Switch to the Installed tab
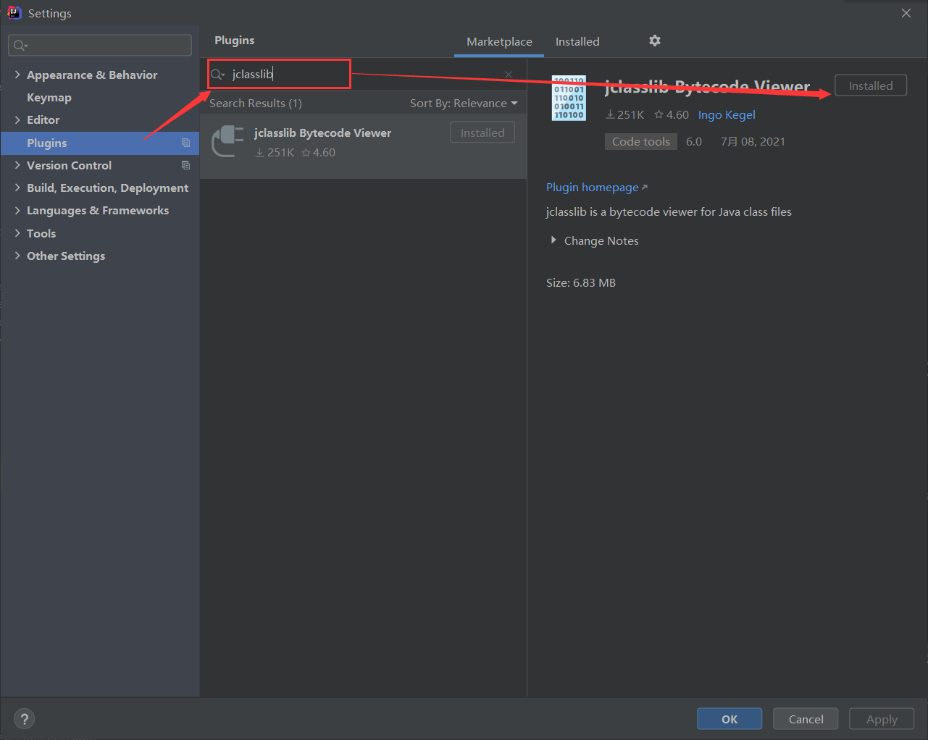This screenshot has height=740, width=928. point(577,41)
